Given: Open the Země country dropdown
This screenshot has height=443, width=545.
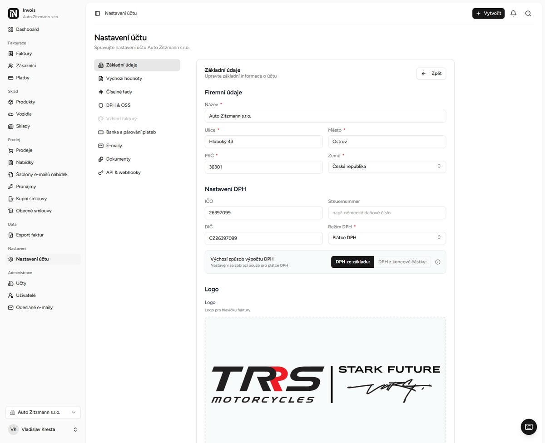Looking at the screenshot, I should point(387,167).
